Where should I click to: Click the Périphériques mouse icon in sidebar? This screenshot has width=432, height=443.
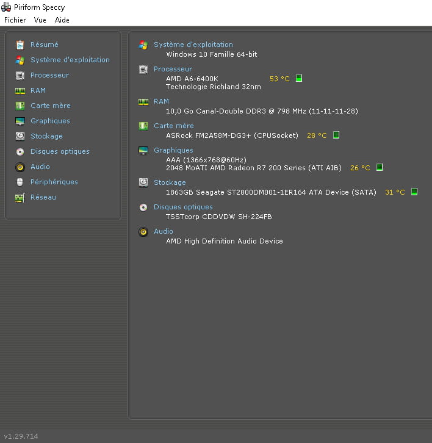click(20, 182)
